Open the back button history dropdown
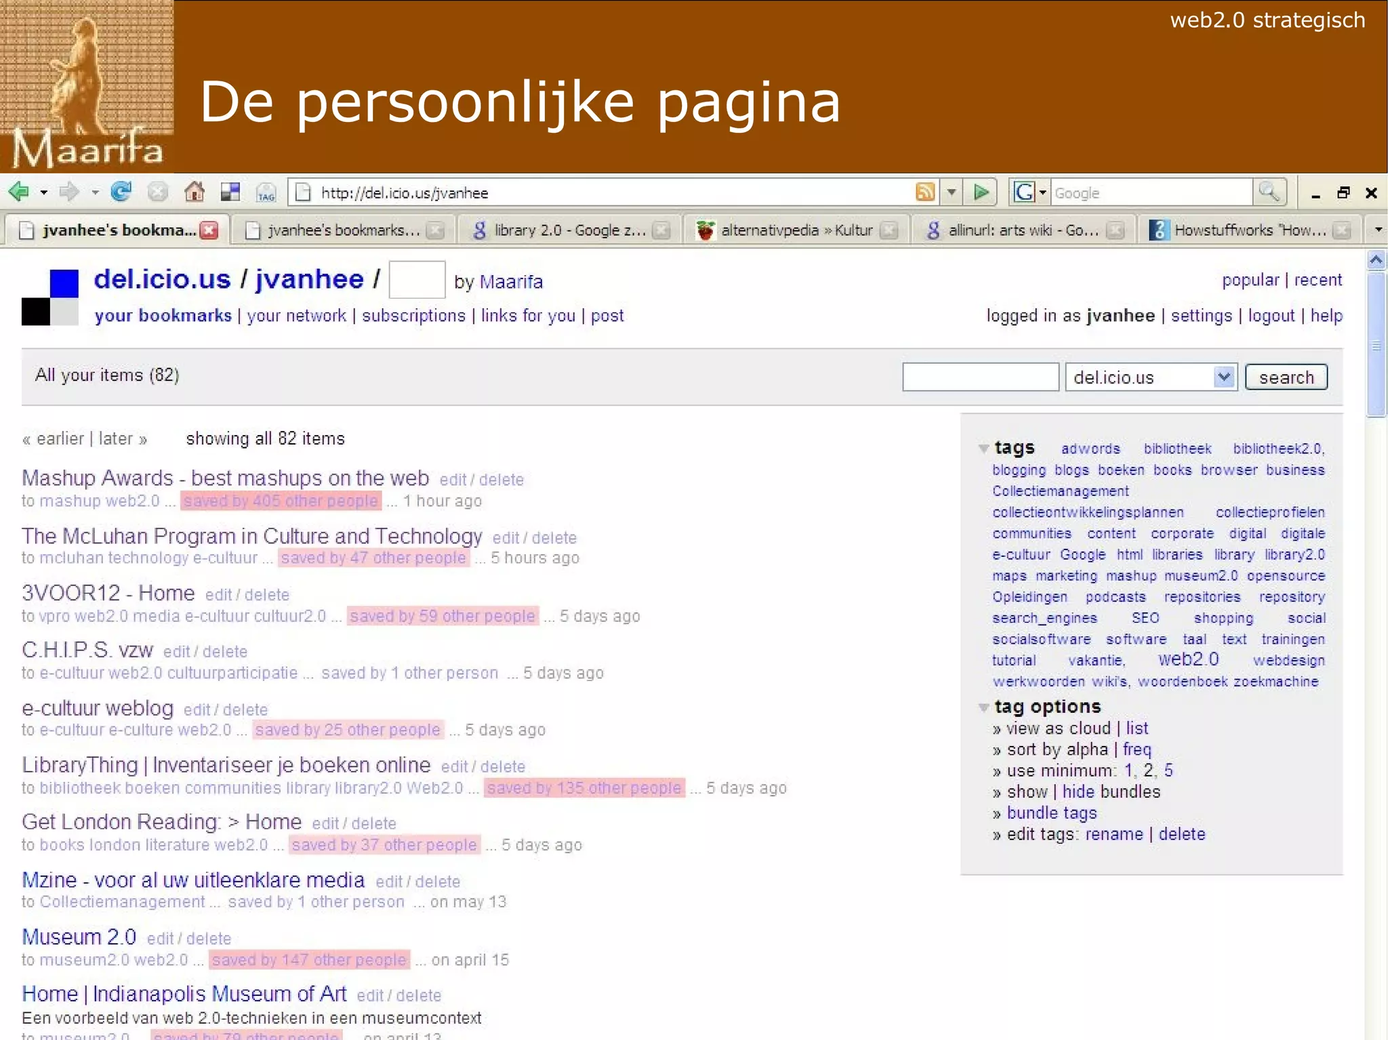The image size is (1388, 1040). (x=43, y=192)
